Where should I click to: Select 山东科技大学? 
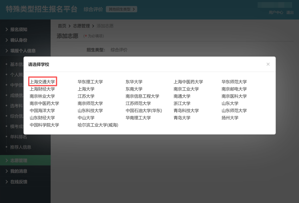point(90,111)
